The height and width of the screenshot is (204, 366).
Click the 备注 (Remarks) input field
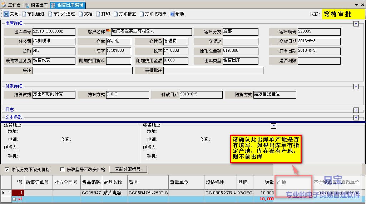[83, 70]
